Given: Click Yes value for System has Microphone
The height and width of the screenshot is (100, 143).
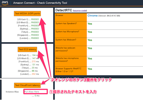Looking at the screenshot, I should point(90,32).
